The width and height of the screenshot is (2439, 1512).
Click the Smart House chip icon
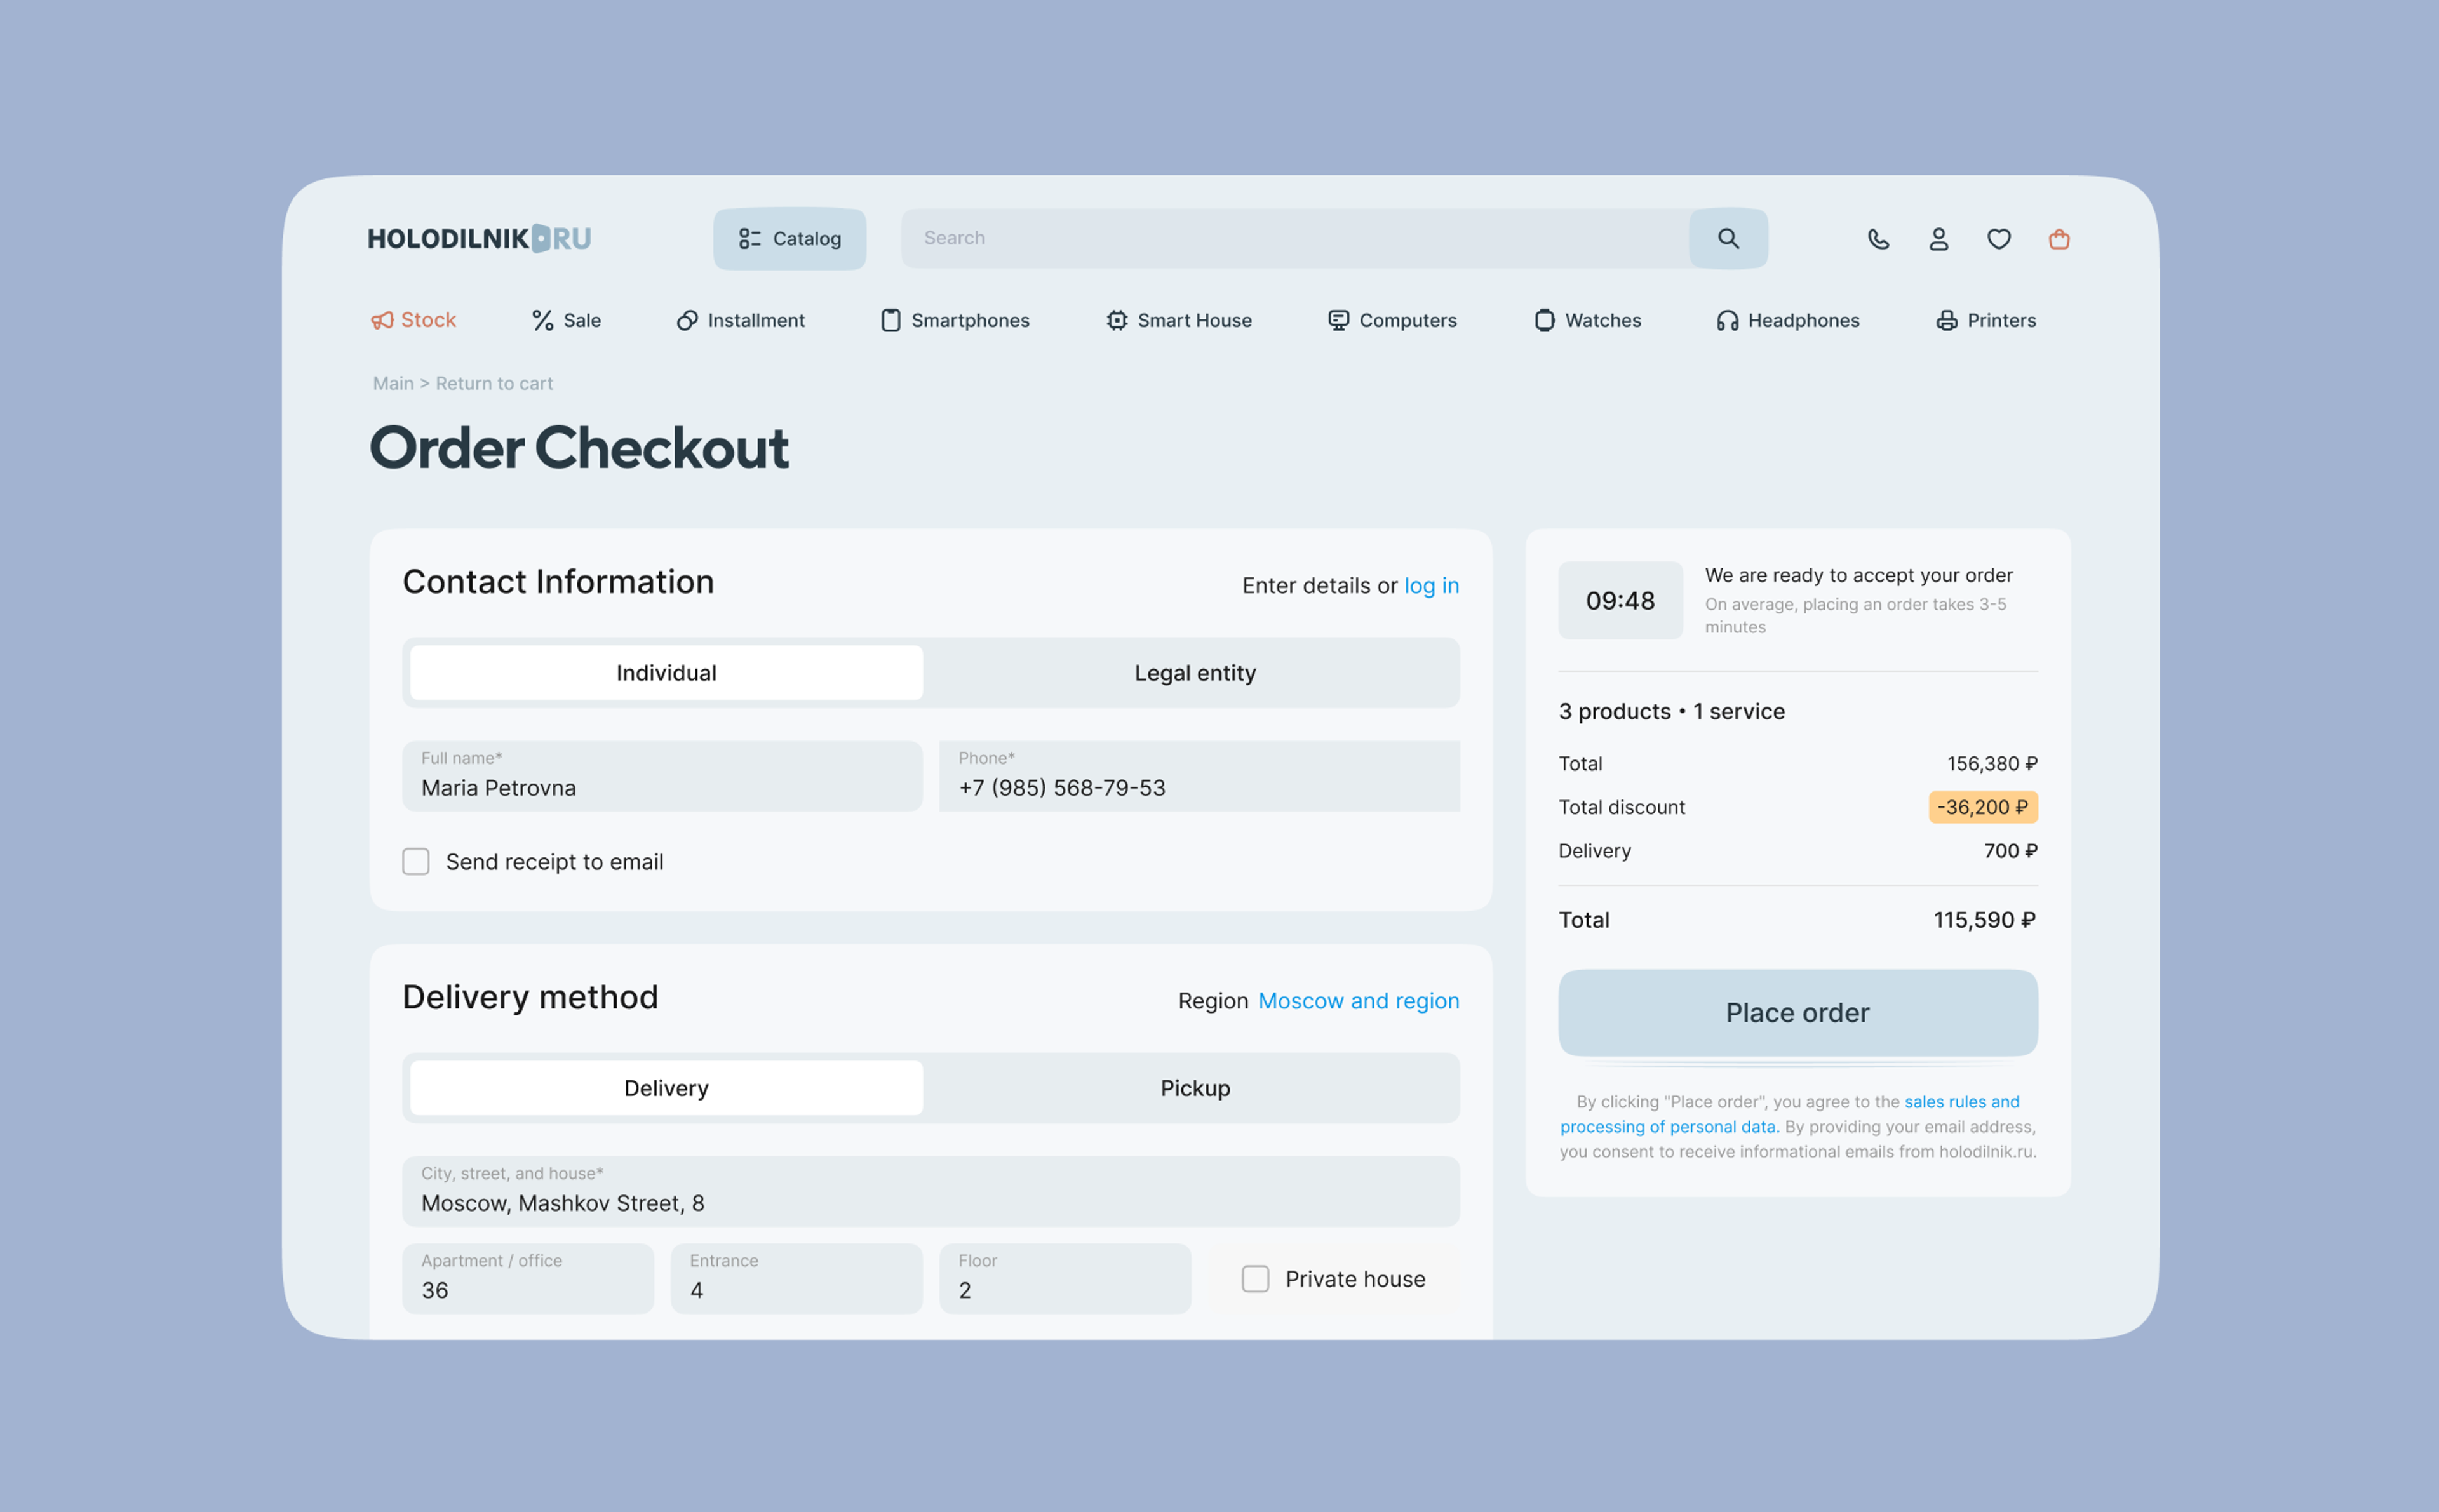point(1117,320)
